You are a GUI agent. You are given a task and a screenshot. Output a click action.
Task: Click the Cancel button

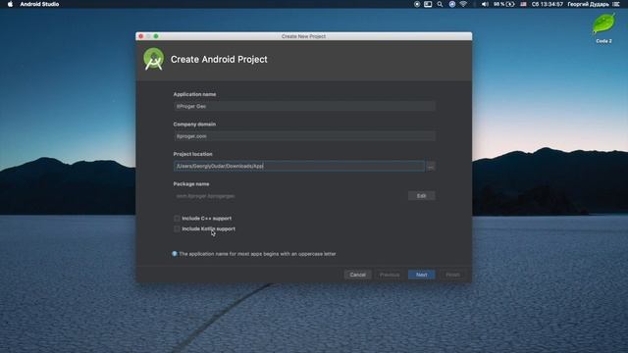pyautogui.click(x=357, y=275)
